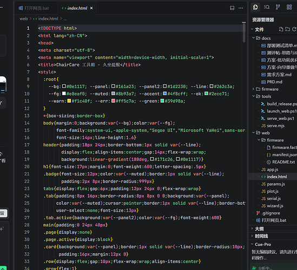The height and width of the screenshot is (270, 297).
Task: Click the braces icon beside manifest.json
Action: 268,155
